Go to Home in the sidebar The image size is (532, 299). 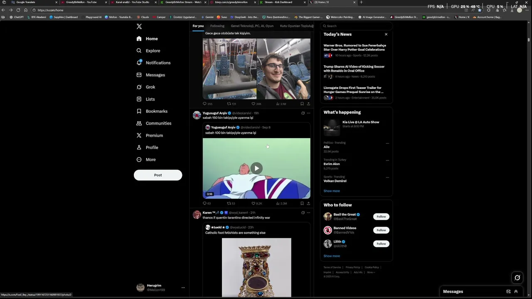click(x=147, y=39)
